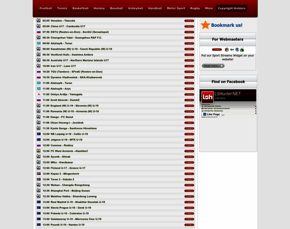Image resolution: width=290 pixels, height=229 pixels.
Task: Open the Tennis menu
Action: click(x=62, y=8)
